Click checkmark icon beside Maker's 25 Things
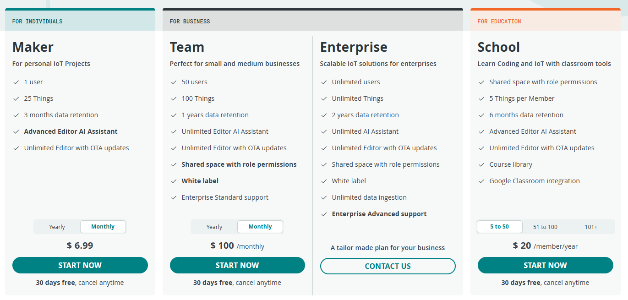This screenshot has height=300, width=628. coord(16,98)
